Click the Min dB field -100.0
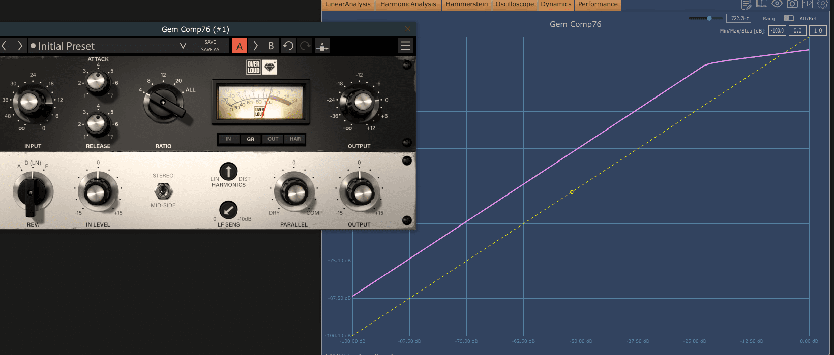The image size is (834, 355). [777, 30]
